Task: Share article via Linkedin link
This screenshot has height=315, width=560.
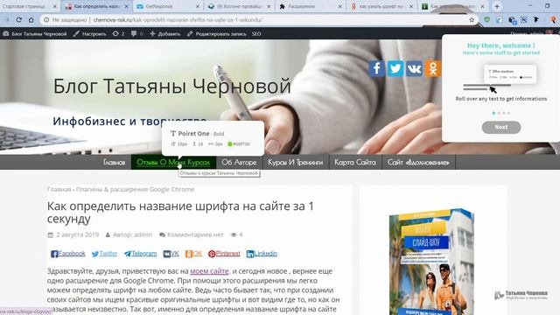Action: 262,254
